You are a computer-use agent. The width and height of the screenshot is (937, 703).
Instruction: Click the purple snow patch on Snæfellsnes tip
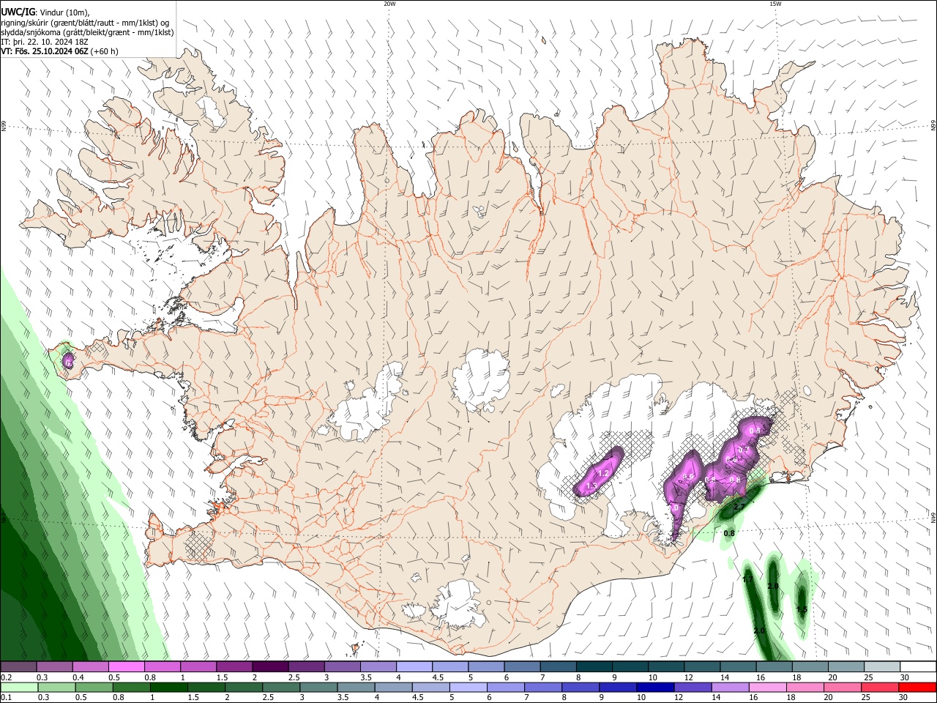pos(68,361)
